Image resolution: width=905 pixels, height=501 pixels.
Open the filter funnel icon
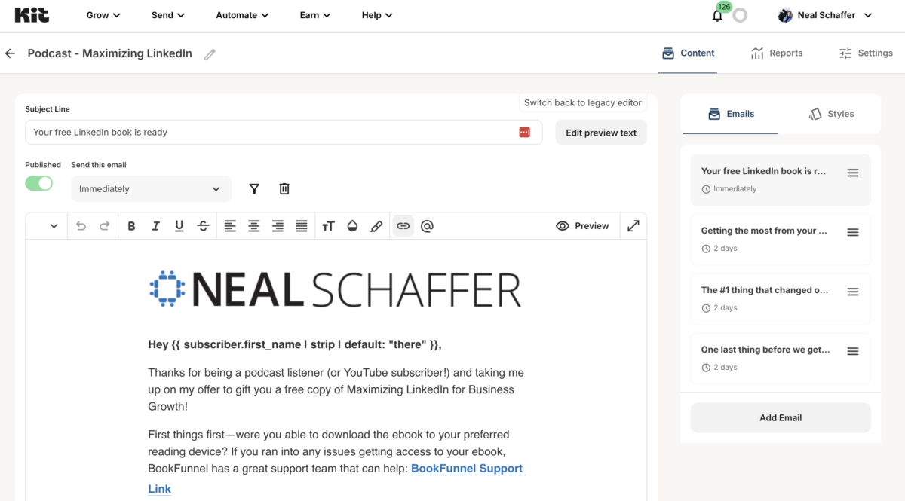click(254, 188)
